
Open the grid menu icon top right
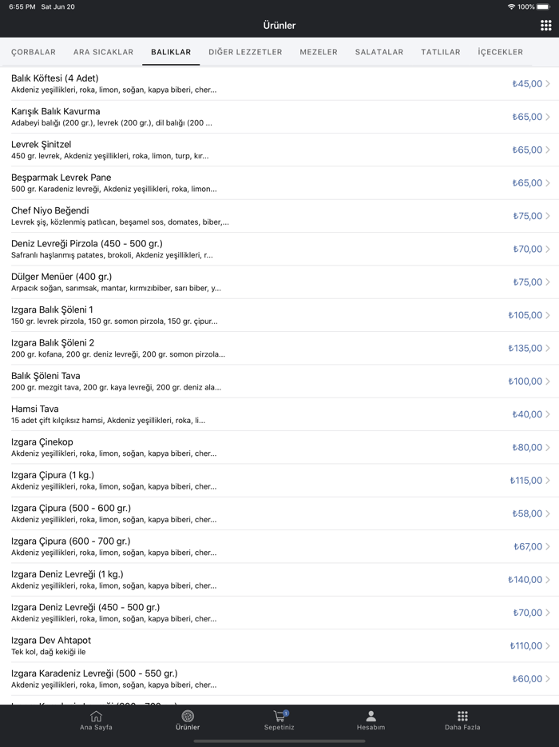coord(545,26)
